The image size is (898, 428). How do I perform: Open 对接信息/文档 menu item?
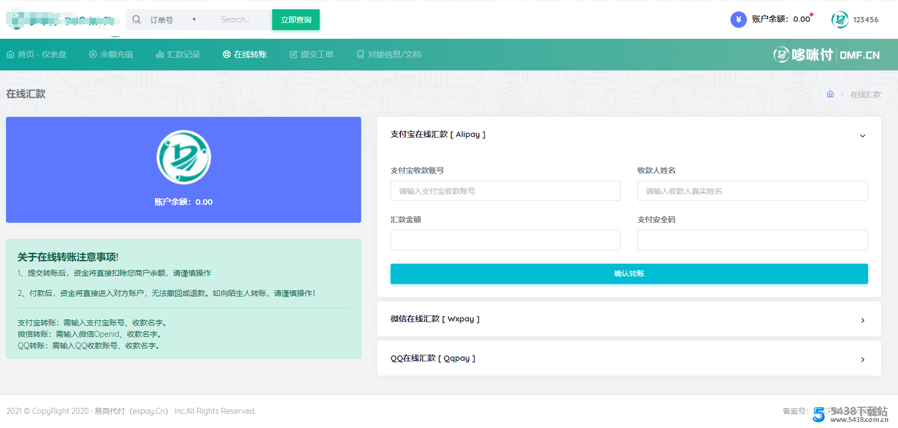389,55
